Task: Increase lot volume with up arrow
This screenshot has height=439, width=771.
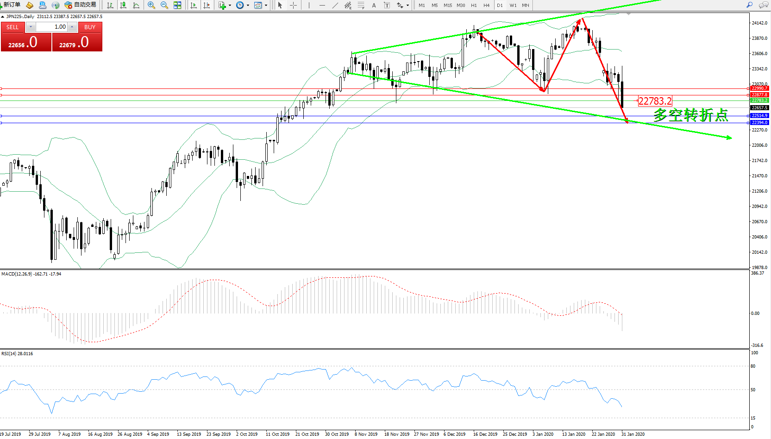Action: pyautogui.click(x=72, y=27)
